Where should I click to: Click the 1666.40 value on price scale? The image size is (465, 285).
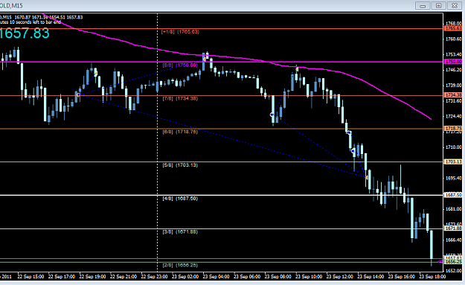(453, 240)
